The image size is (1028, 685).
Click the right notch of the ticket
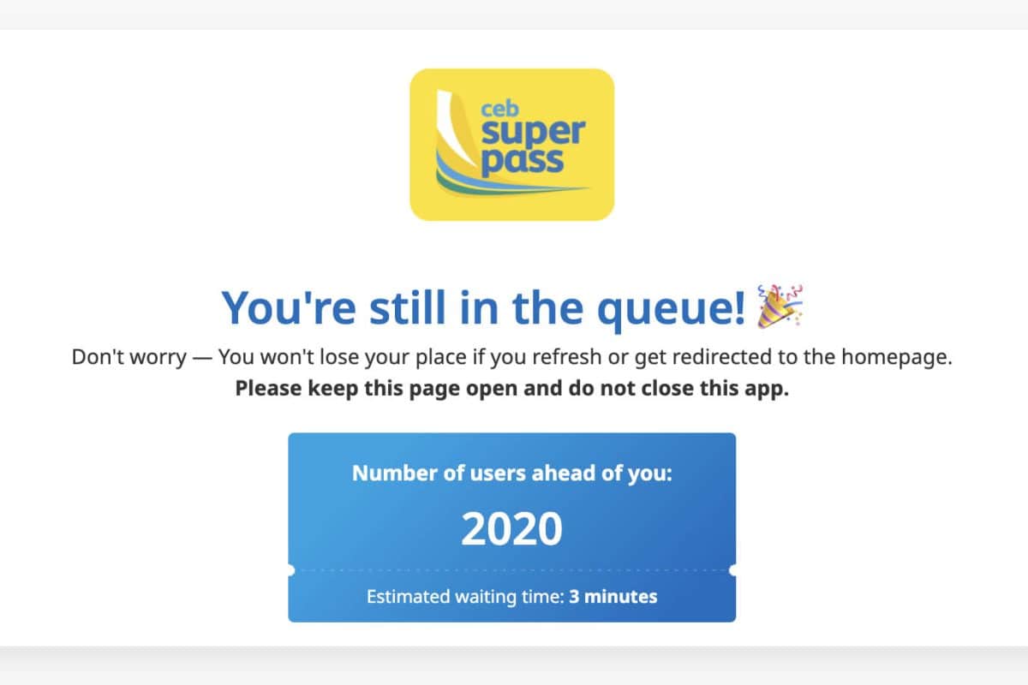[x=734, y=569]
